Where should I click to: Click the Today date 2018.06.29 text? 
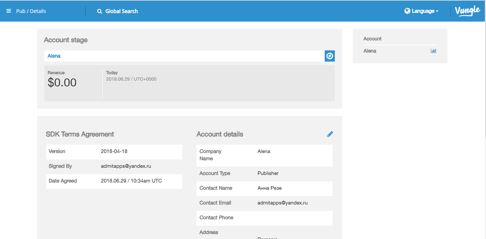[x=131, y=79]
